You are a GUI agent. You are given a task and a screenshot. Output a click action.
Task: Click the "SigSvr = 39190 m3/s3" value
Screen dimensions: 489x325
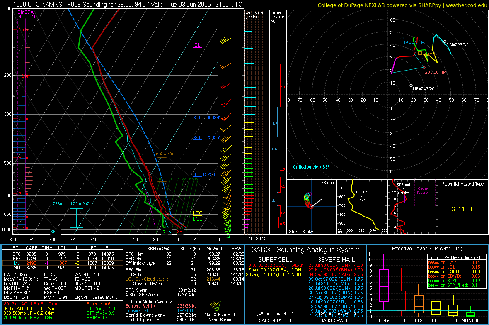click(96, 297)
